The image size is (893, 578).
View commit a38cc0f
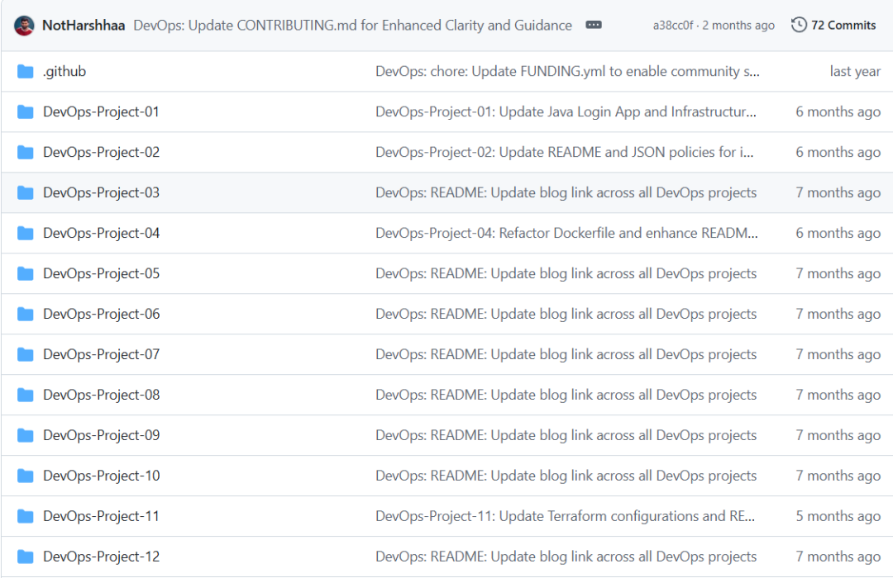[x=673, y=26]
